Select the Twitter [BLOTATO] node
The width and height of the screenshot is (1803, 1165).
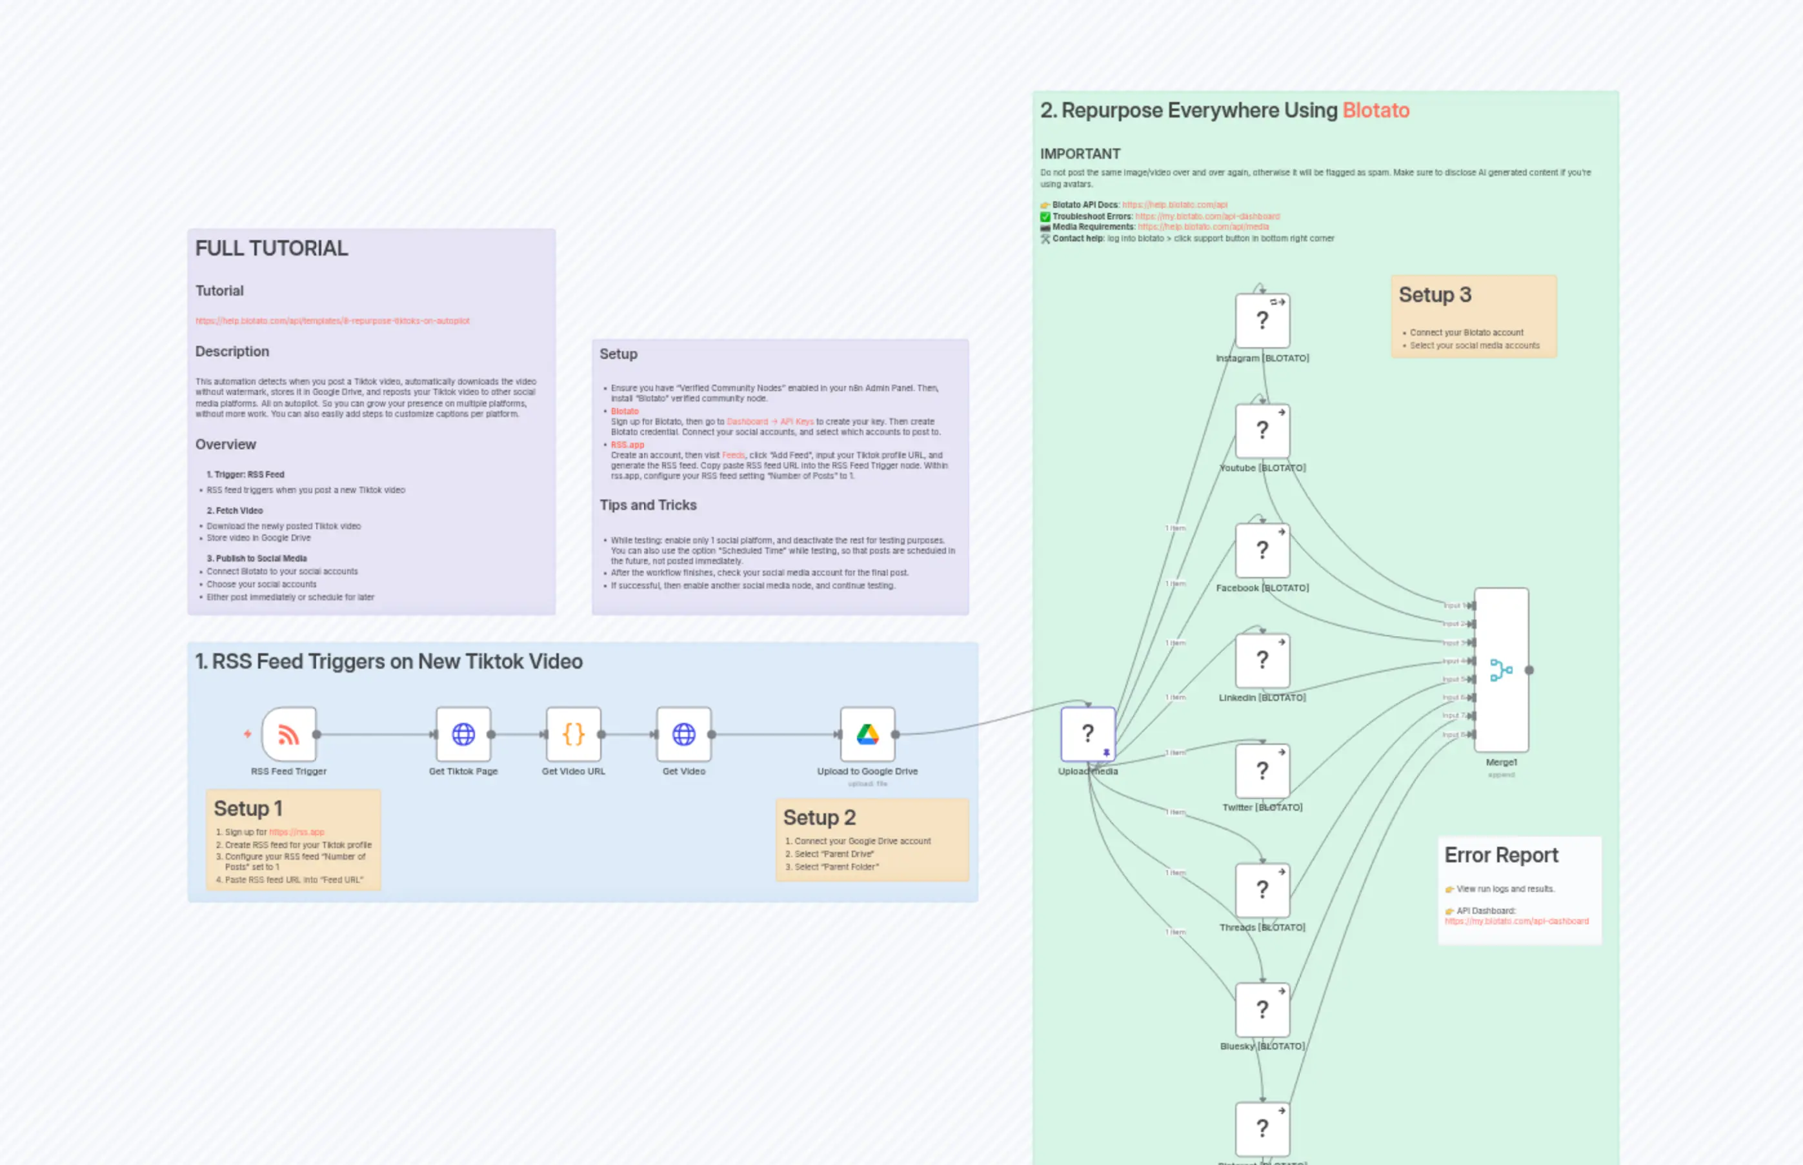point(1262,771)
